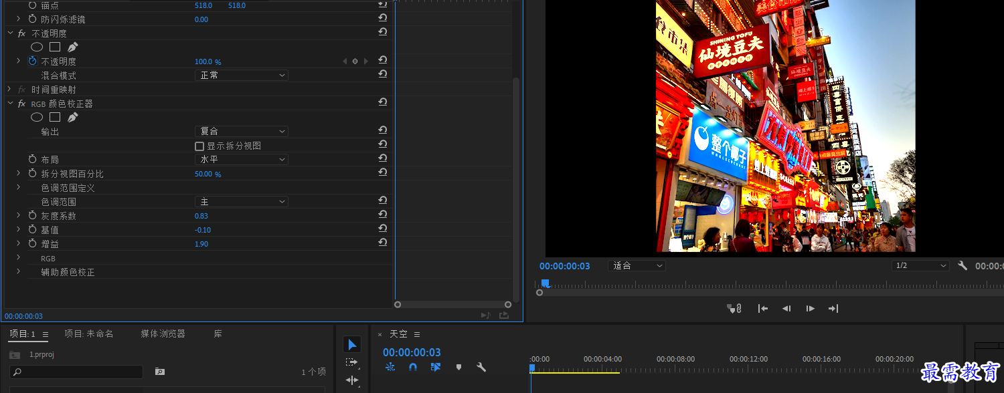
Task: Open the 适合 zoom level dropdown
Action: pyautogui.click(x=637, y=265)
